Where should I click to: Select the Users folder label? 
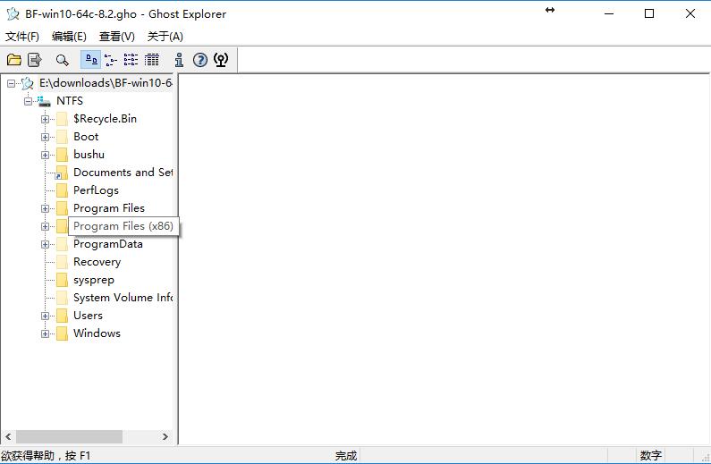(88, 316)
